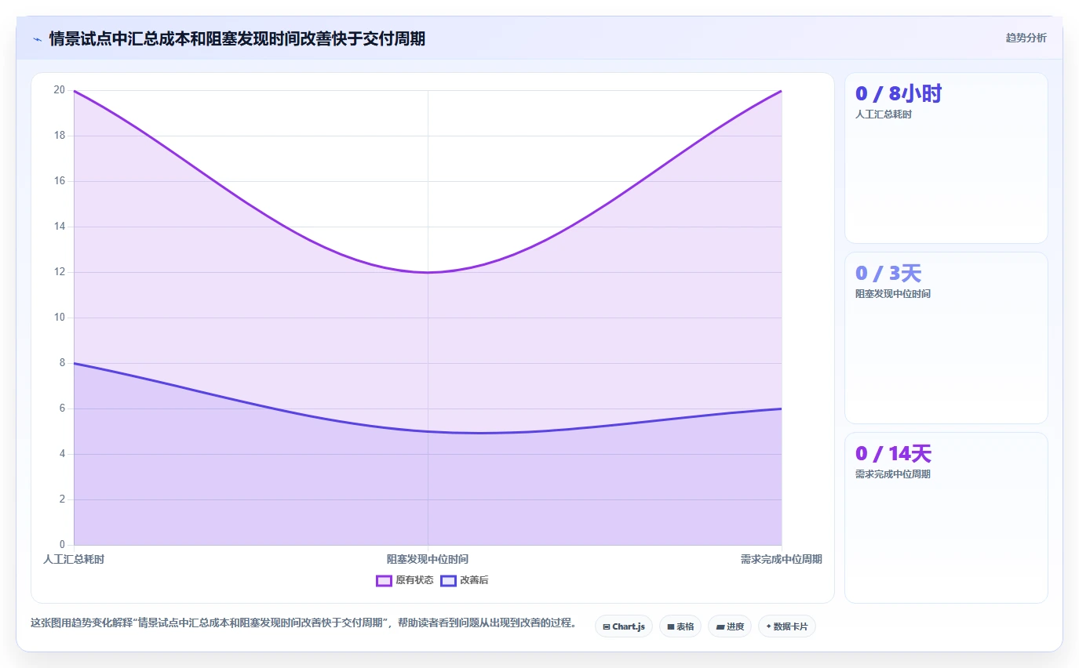Image resolution: width=1079 pixels, height=668 pixels.
Task: Open the 0 / 8小时 data card
Action: tap(946, 158)
